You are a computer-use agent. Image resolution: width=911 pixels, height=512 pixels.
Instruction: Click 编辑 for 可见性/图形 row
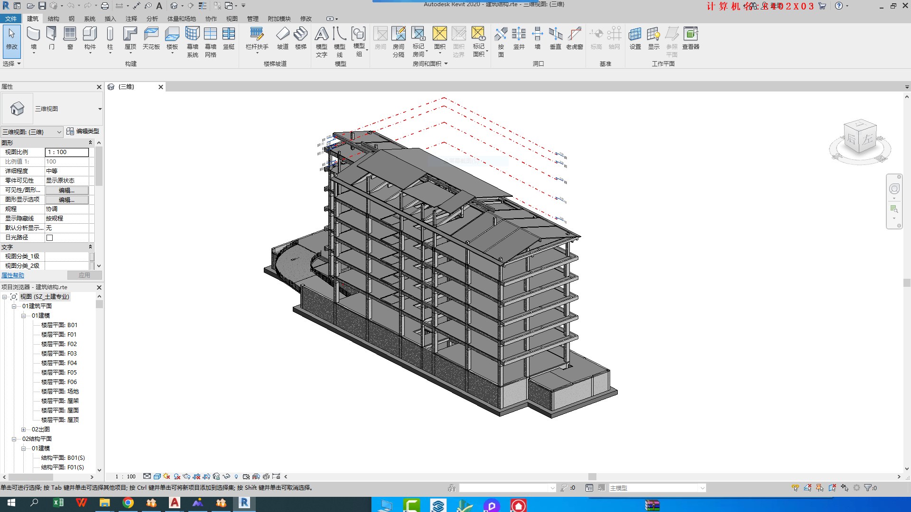67,190
